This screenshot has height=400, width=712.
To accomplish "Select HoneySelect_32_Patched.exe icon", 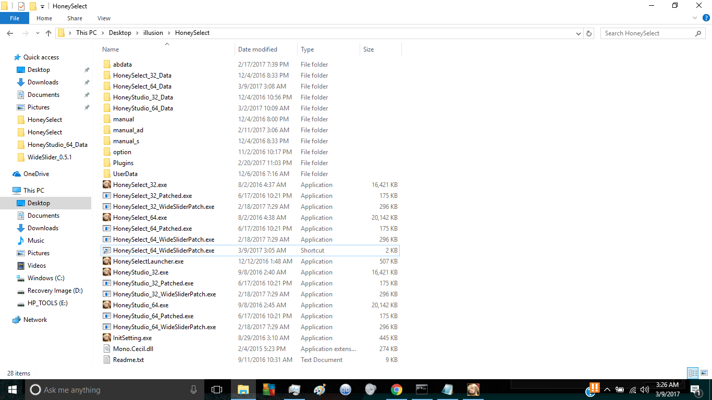I will pyautogui.click(x=107, y=196).
